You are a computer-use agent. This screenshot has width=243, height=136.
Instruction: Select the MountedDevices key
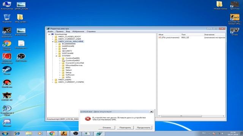coord(74,65)
